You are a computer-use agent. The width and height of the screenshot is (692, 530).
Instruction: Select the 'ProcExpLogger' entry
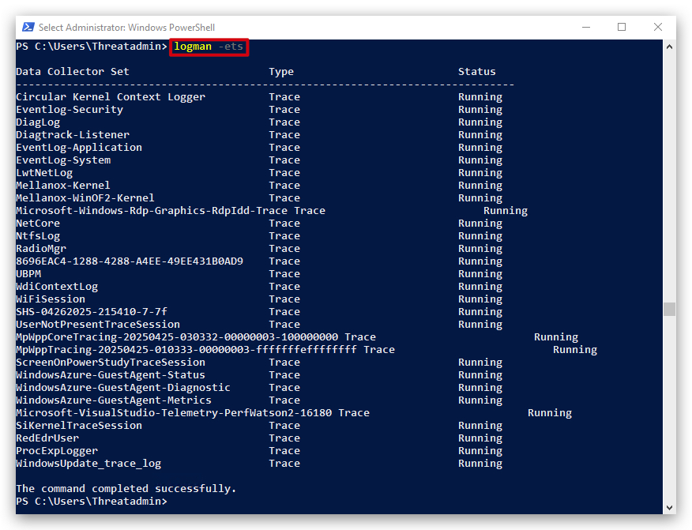click(x=57, y=451)
